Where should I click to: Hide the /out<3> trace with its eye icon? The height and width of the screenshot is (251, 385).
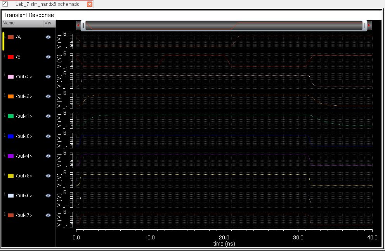click(x=48, y=77)
